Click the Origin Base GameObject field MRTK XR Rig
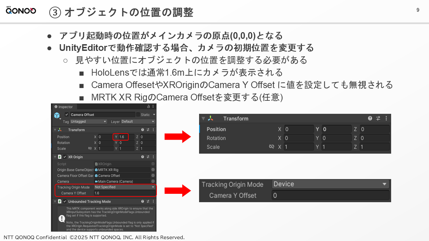The image size is (429, 241). coord(125,170)
